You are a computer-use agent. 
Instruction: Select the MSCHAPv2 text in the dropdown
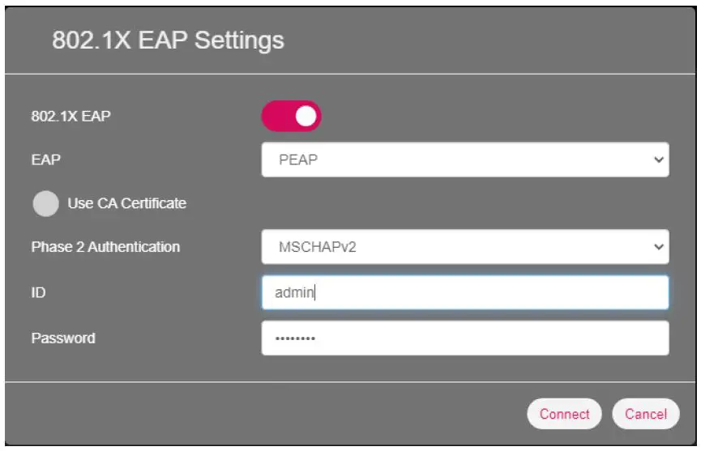318,247
